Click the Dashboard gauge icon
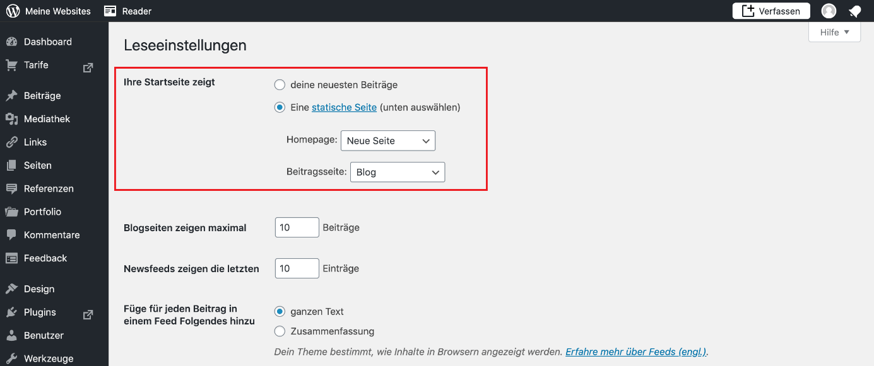 pos(11,42)
